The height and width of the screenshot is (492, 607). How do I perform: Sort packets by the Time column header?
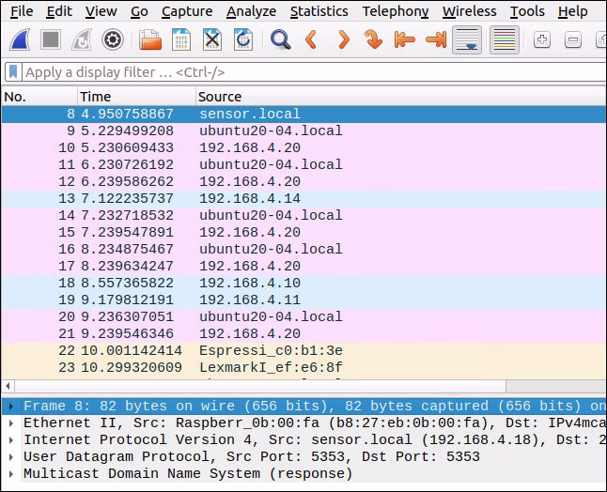[136, 97]
